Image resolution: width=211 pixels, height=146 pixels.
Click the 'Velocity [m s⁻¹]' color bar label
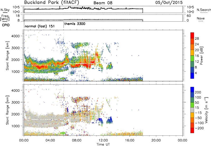point(206,110)
